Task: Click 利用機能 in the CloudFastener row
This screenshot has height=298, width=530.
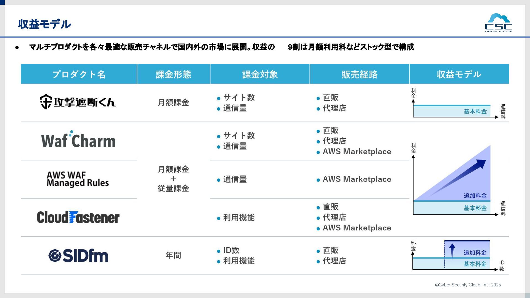Action: click(239, 218)
